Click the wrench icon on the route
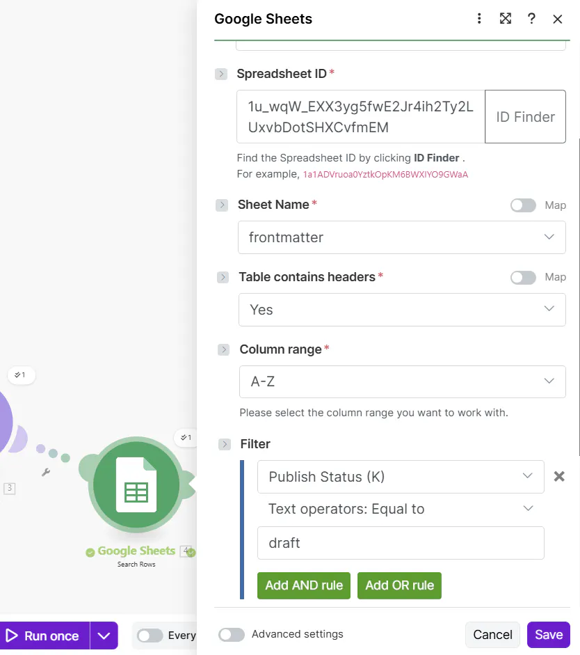580x655 pixels. (x=46, y=472)
